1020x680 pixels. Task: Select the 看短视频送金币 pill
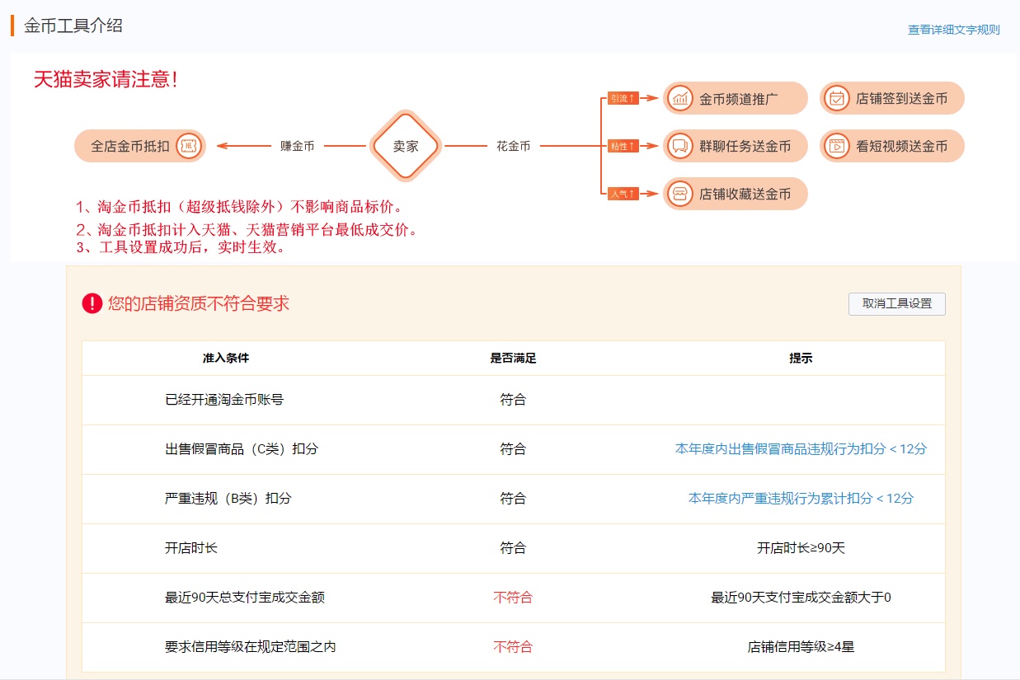(892, 146)
